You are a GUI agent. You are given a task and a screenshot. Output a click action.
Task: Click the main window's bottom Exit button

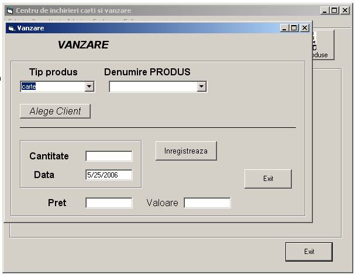coord(309,252)
